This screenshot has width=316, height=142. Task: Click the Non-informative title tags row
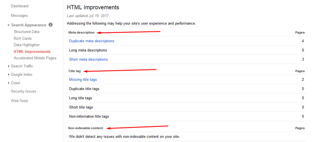click(x=186, y=116)
